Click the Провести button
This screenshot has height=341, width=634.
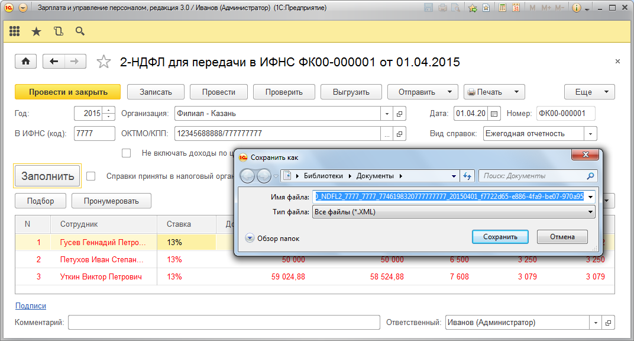(x=218, y=92)
